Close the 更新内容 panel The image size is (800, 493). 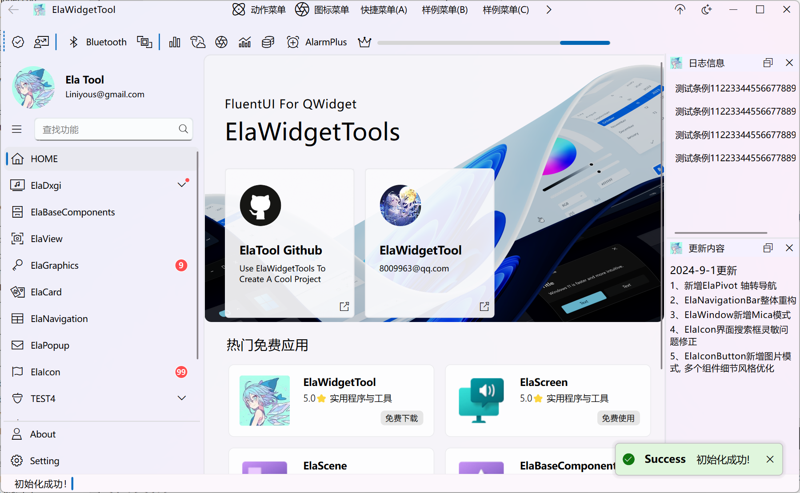coord(789,248)
